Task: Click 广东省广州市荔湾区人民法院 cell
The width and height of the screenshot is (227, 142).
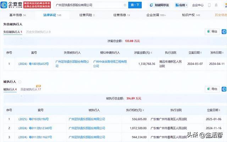Action: tap(169, 119)
